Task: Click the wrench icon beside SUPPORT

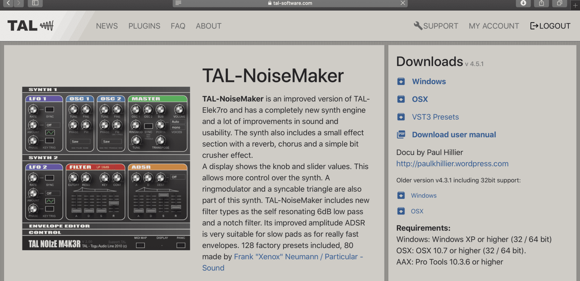Action: pos(418,26)
